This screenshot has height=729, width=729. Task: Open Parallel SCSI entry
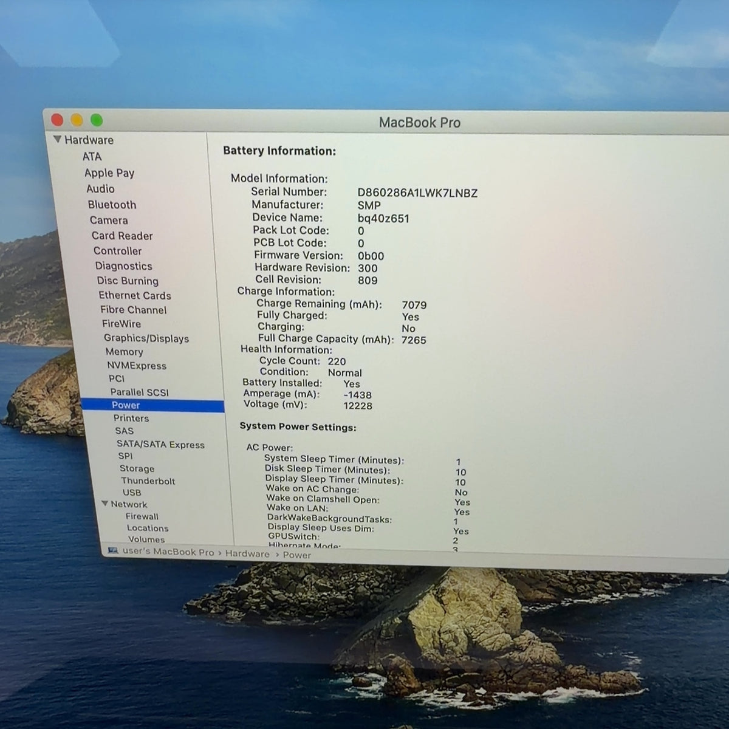pyautogui.click(x=140, y=392)
